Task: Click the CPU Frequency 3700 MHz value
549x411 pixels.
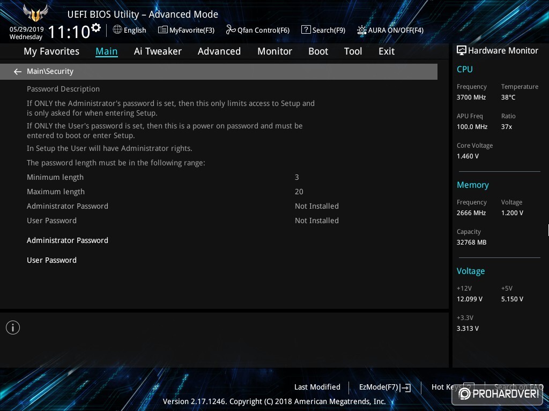Action: click(x=471, y=97)
